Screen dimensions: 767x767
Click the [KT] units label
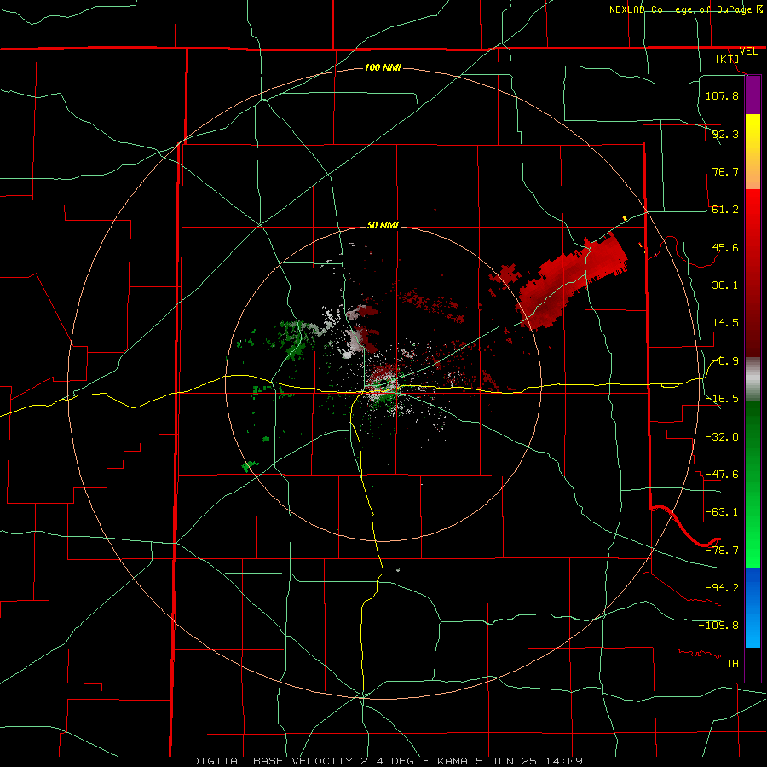pyautogui.click(x=728, y=59)
